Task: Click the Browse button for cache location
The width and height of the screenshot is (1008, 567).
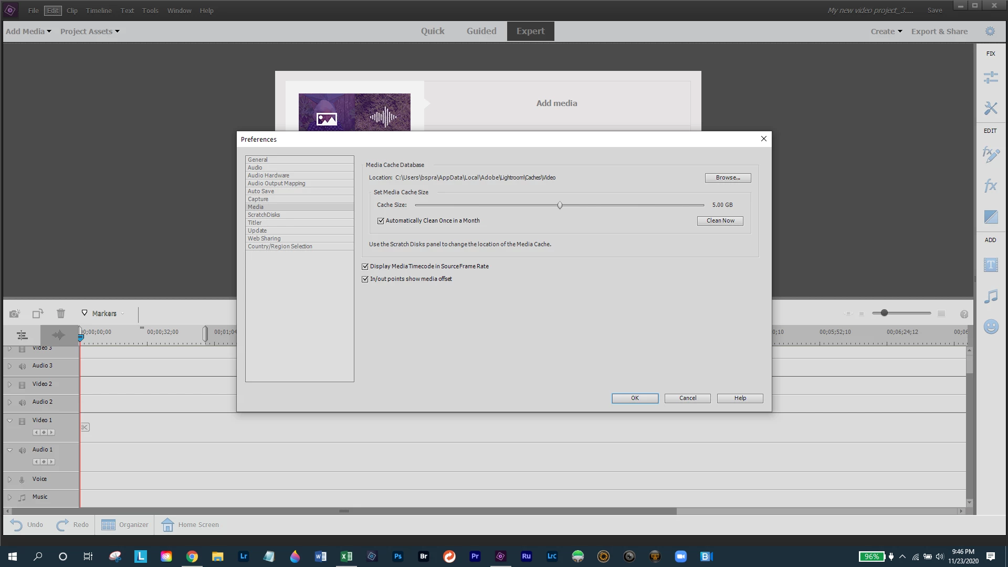Action: click(x=728, y=178)
